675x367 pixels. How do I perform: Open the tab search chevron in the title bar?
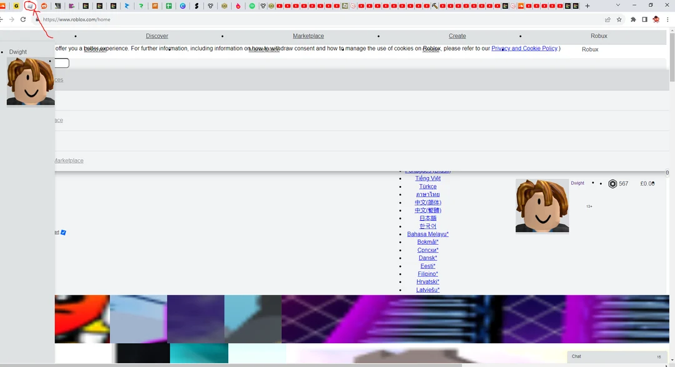coord(617,5)
